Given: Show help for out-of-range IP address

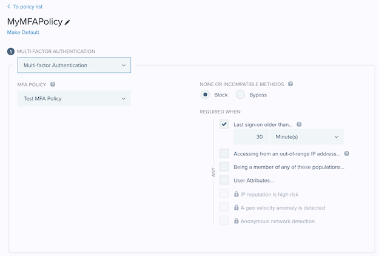Looking at the screenshot, I should click(347, 153).
